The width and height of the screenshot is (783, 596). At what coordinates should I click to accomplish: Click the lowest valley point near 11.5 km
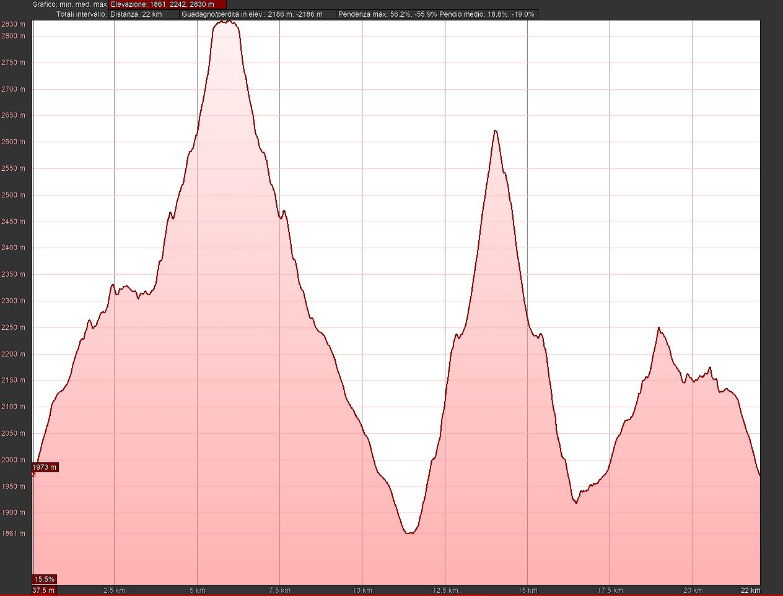point(409,532)
